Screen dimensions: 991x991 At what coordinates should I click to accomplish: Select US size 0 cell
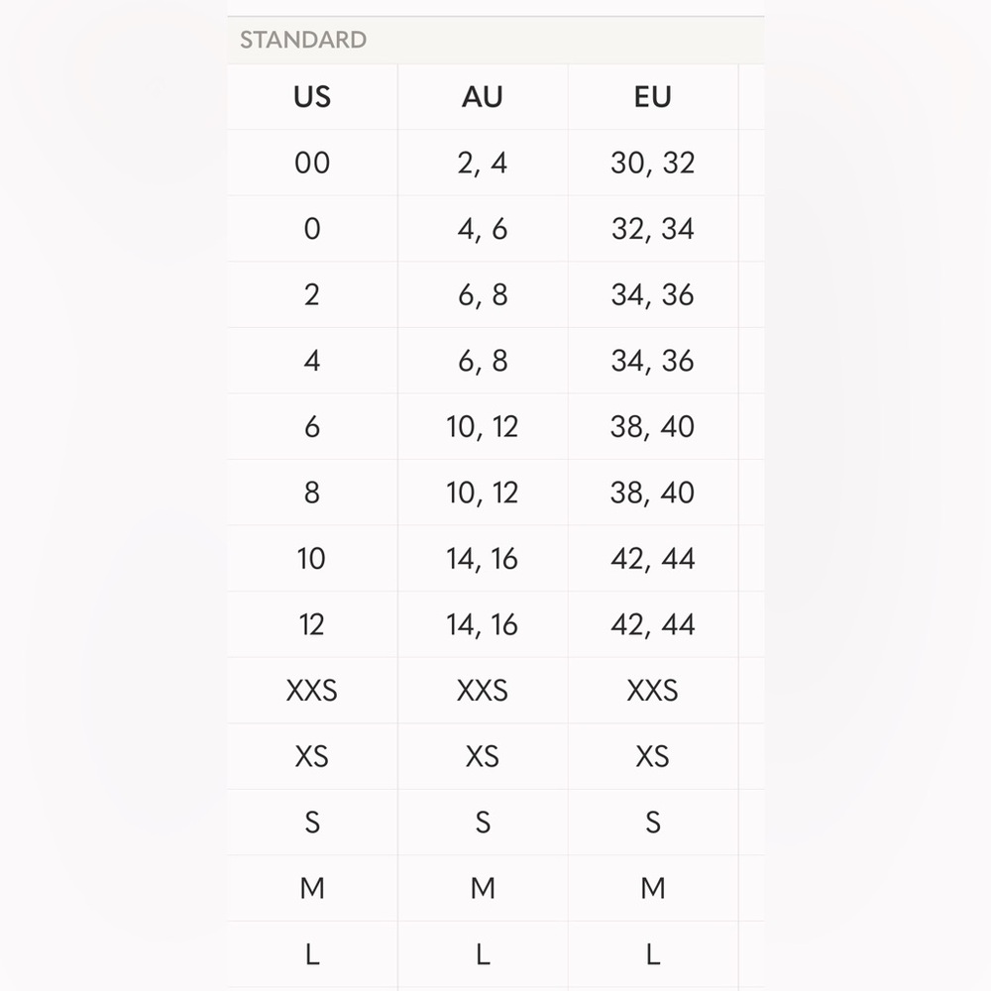tap(312, 229)
